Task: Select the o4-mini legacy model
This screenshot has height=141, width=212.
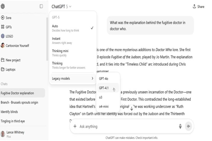Action: 108,106
